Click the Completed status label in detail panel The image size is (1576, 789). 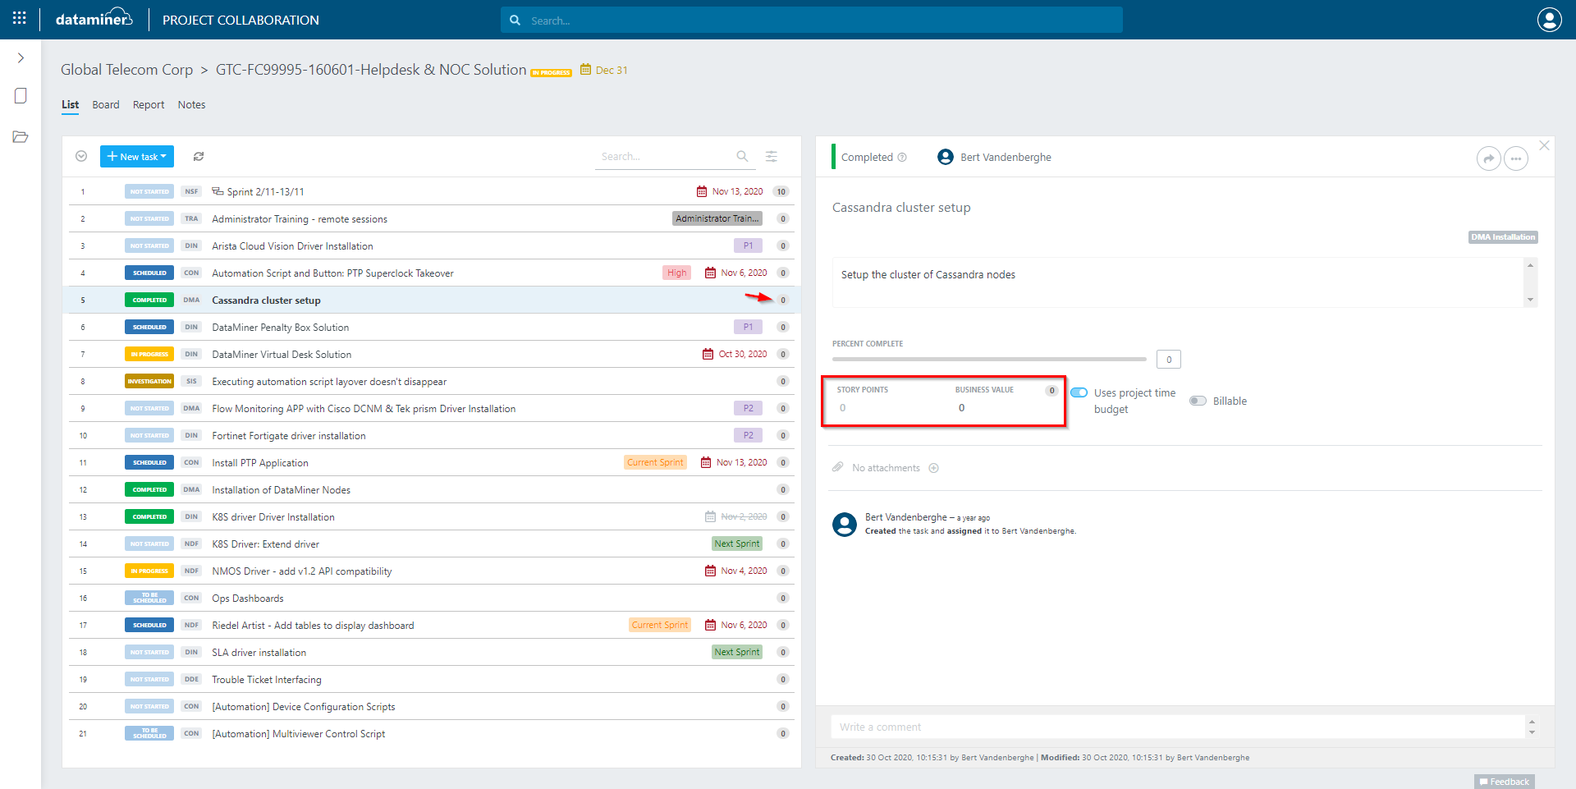(x=867, y=158)
